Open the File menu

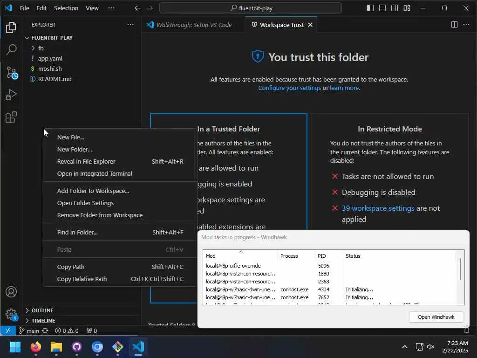coord(24,8)
